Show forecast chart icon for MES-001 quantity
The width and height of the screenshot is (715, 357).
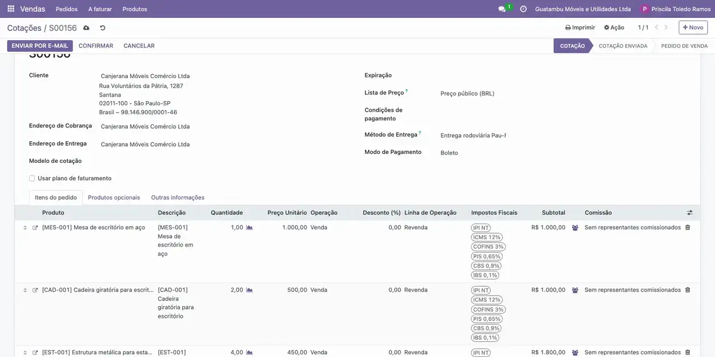coord(250,228)
